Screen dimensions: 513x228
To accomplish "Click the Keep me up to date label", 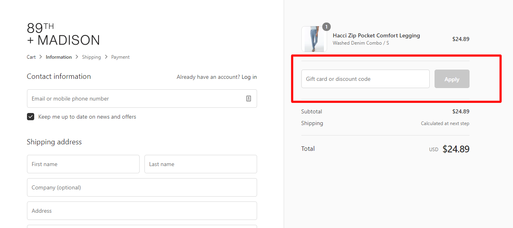I will pyautogui.click(x=87, y=117).
